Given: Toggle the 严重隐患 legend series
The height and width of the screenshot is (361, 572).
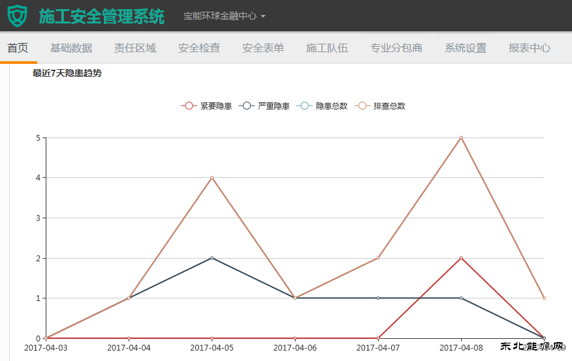Looking at the screenshot, I should pos(264,106).
